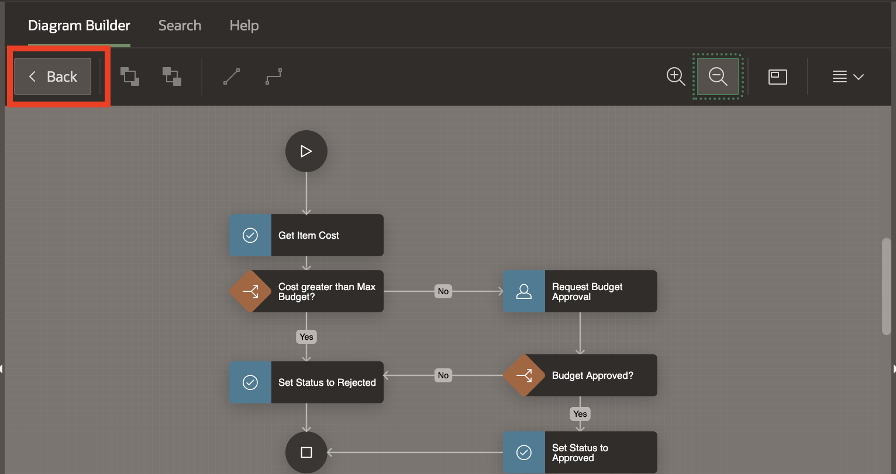Select the Request Budget Approval activity
Screen dimensions: 896x474
[x=580, y=291]
